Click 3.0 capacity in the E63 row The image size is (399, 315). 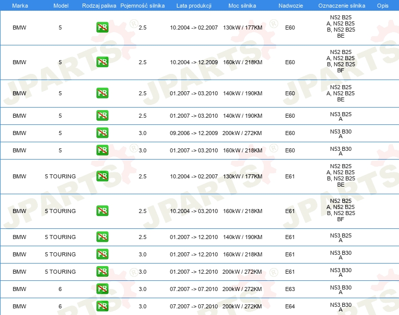pos(142,289)
